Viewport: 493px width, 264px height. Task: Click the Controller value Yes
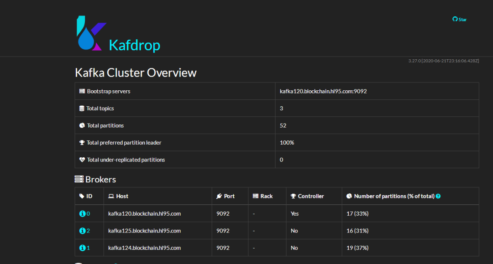(x=294, y=214)
